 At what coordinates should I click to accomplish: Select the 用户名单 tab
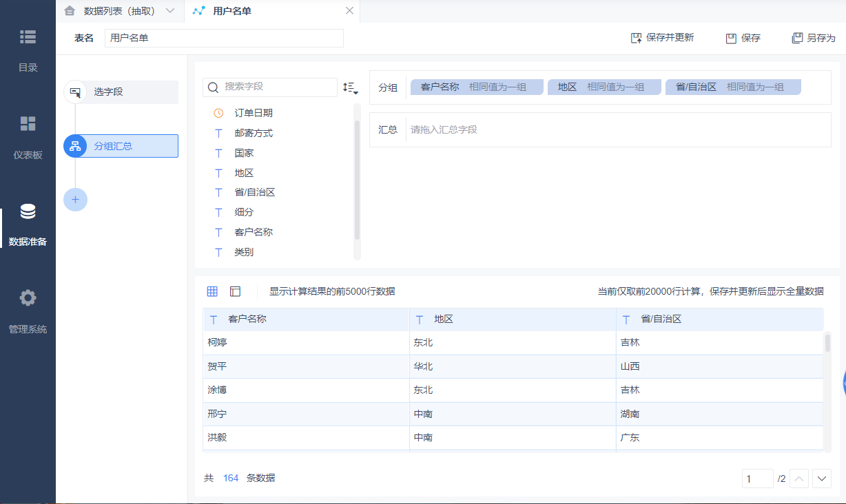pos(272,10)
